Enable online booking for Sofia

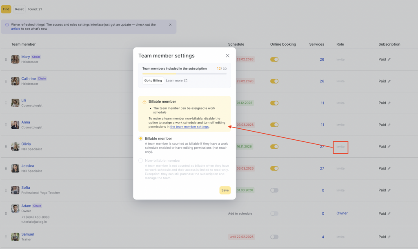[274, 190]
